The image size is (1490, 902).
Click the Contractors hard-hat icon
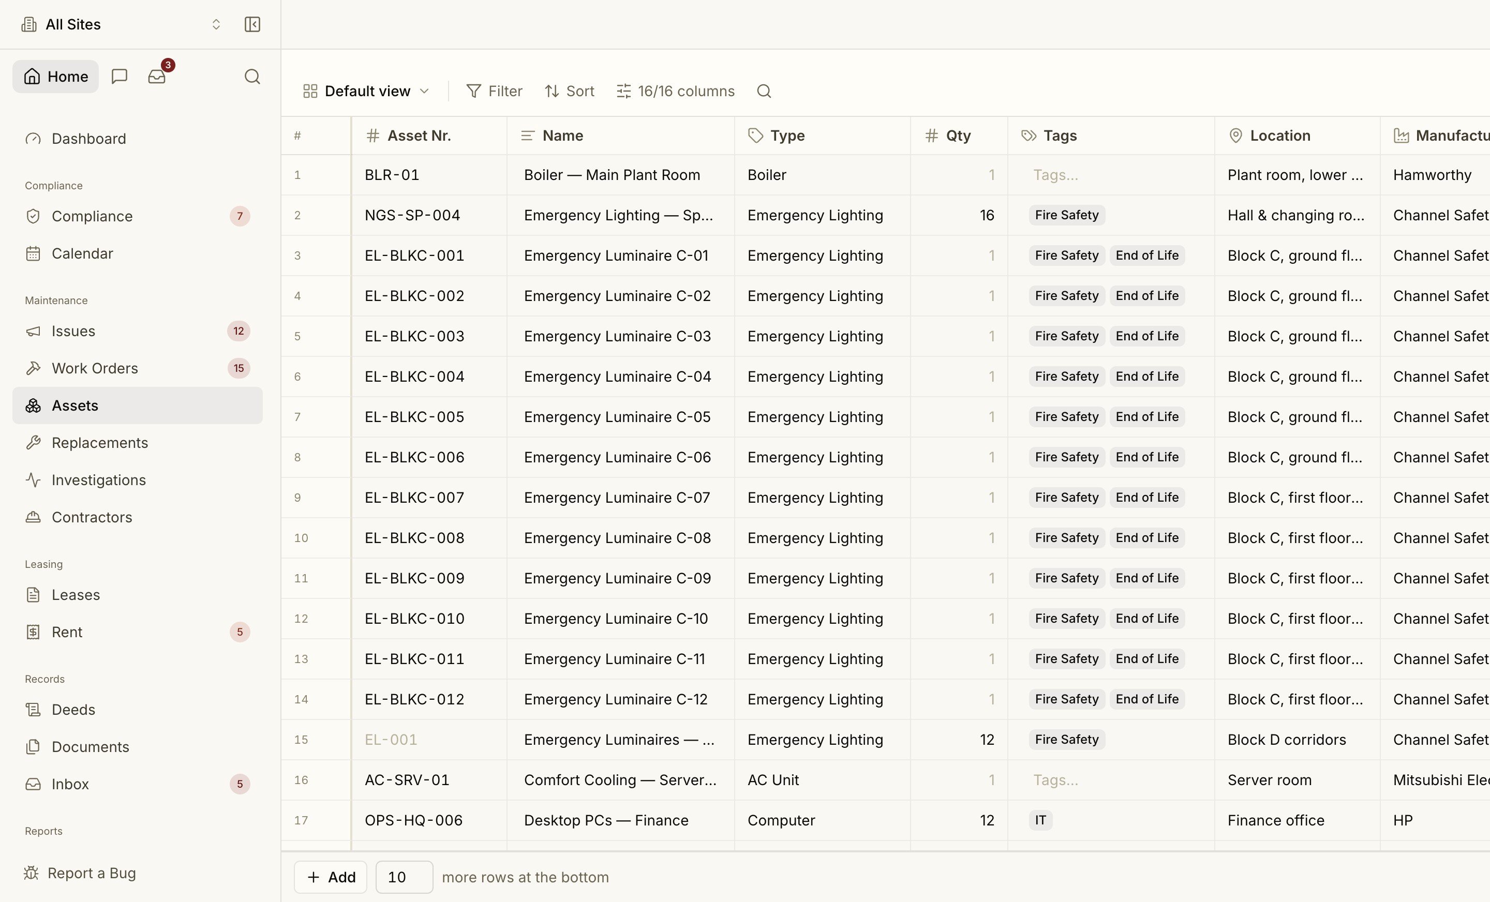(33, 518)
